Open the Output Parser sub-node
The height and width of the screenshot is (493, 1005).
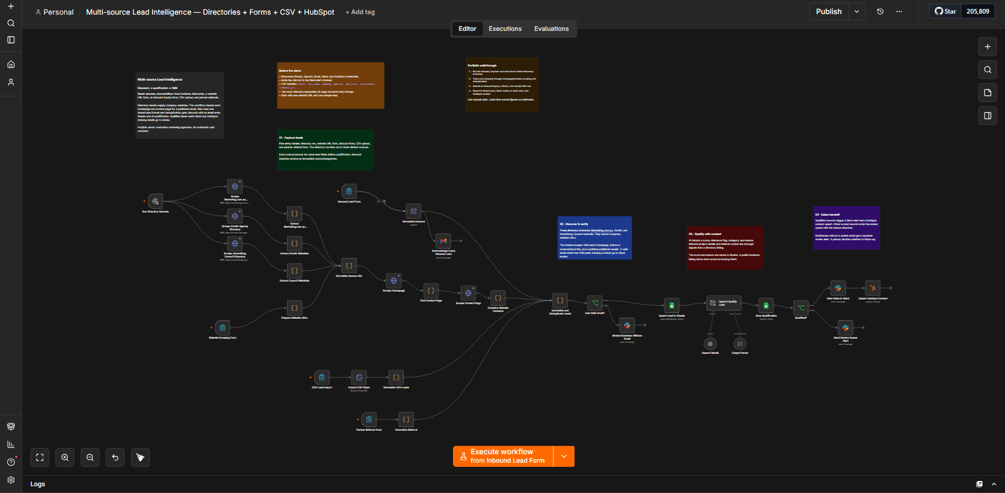coord(740,344)
